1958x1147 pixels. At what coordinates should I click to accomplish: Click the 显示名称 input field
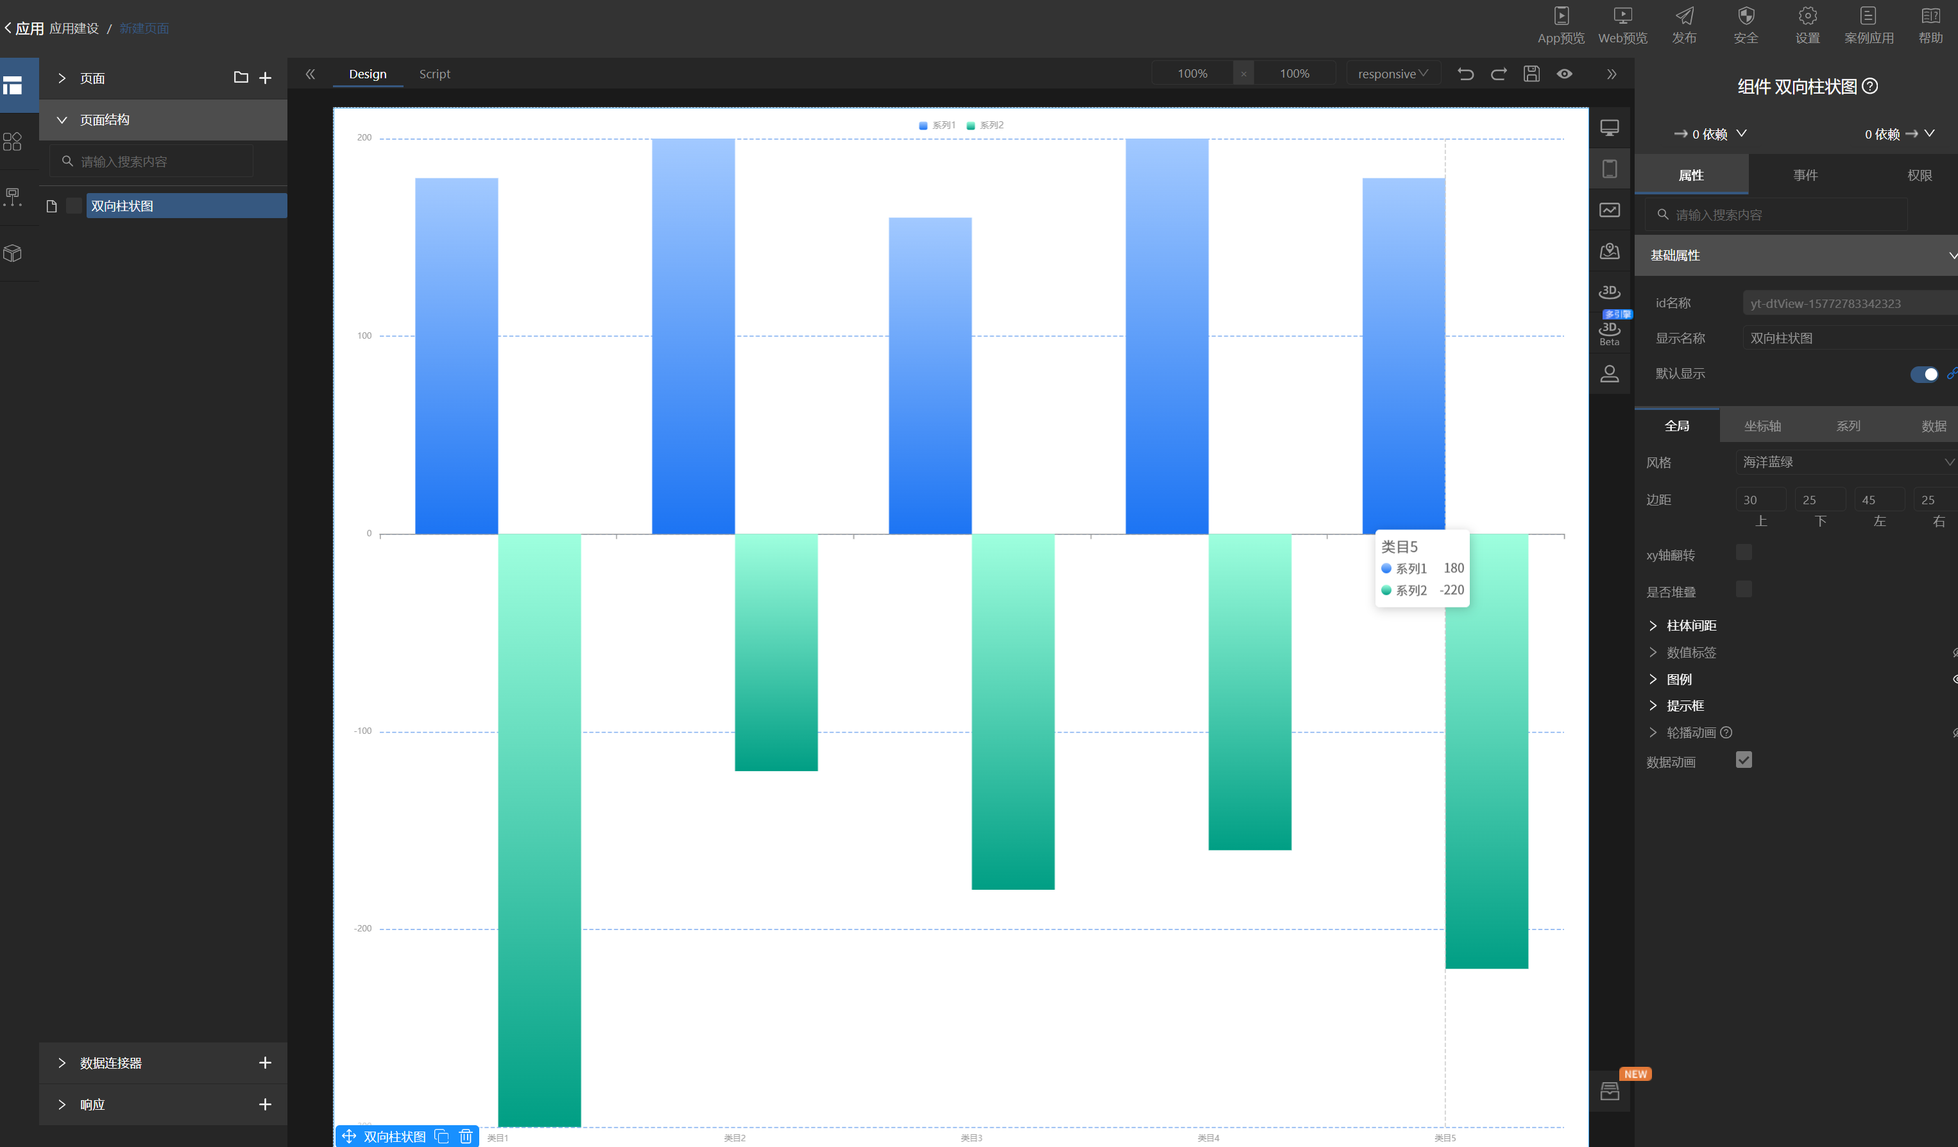[x=1849, y=338]
